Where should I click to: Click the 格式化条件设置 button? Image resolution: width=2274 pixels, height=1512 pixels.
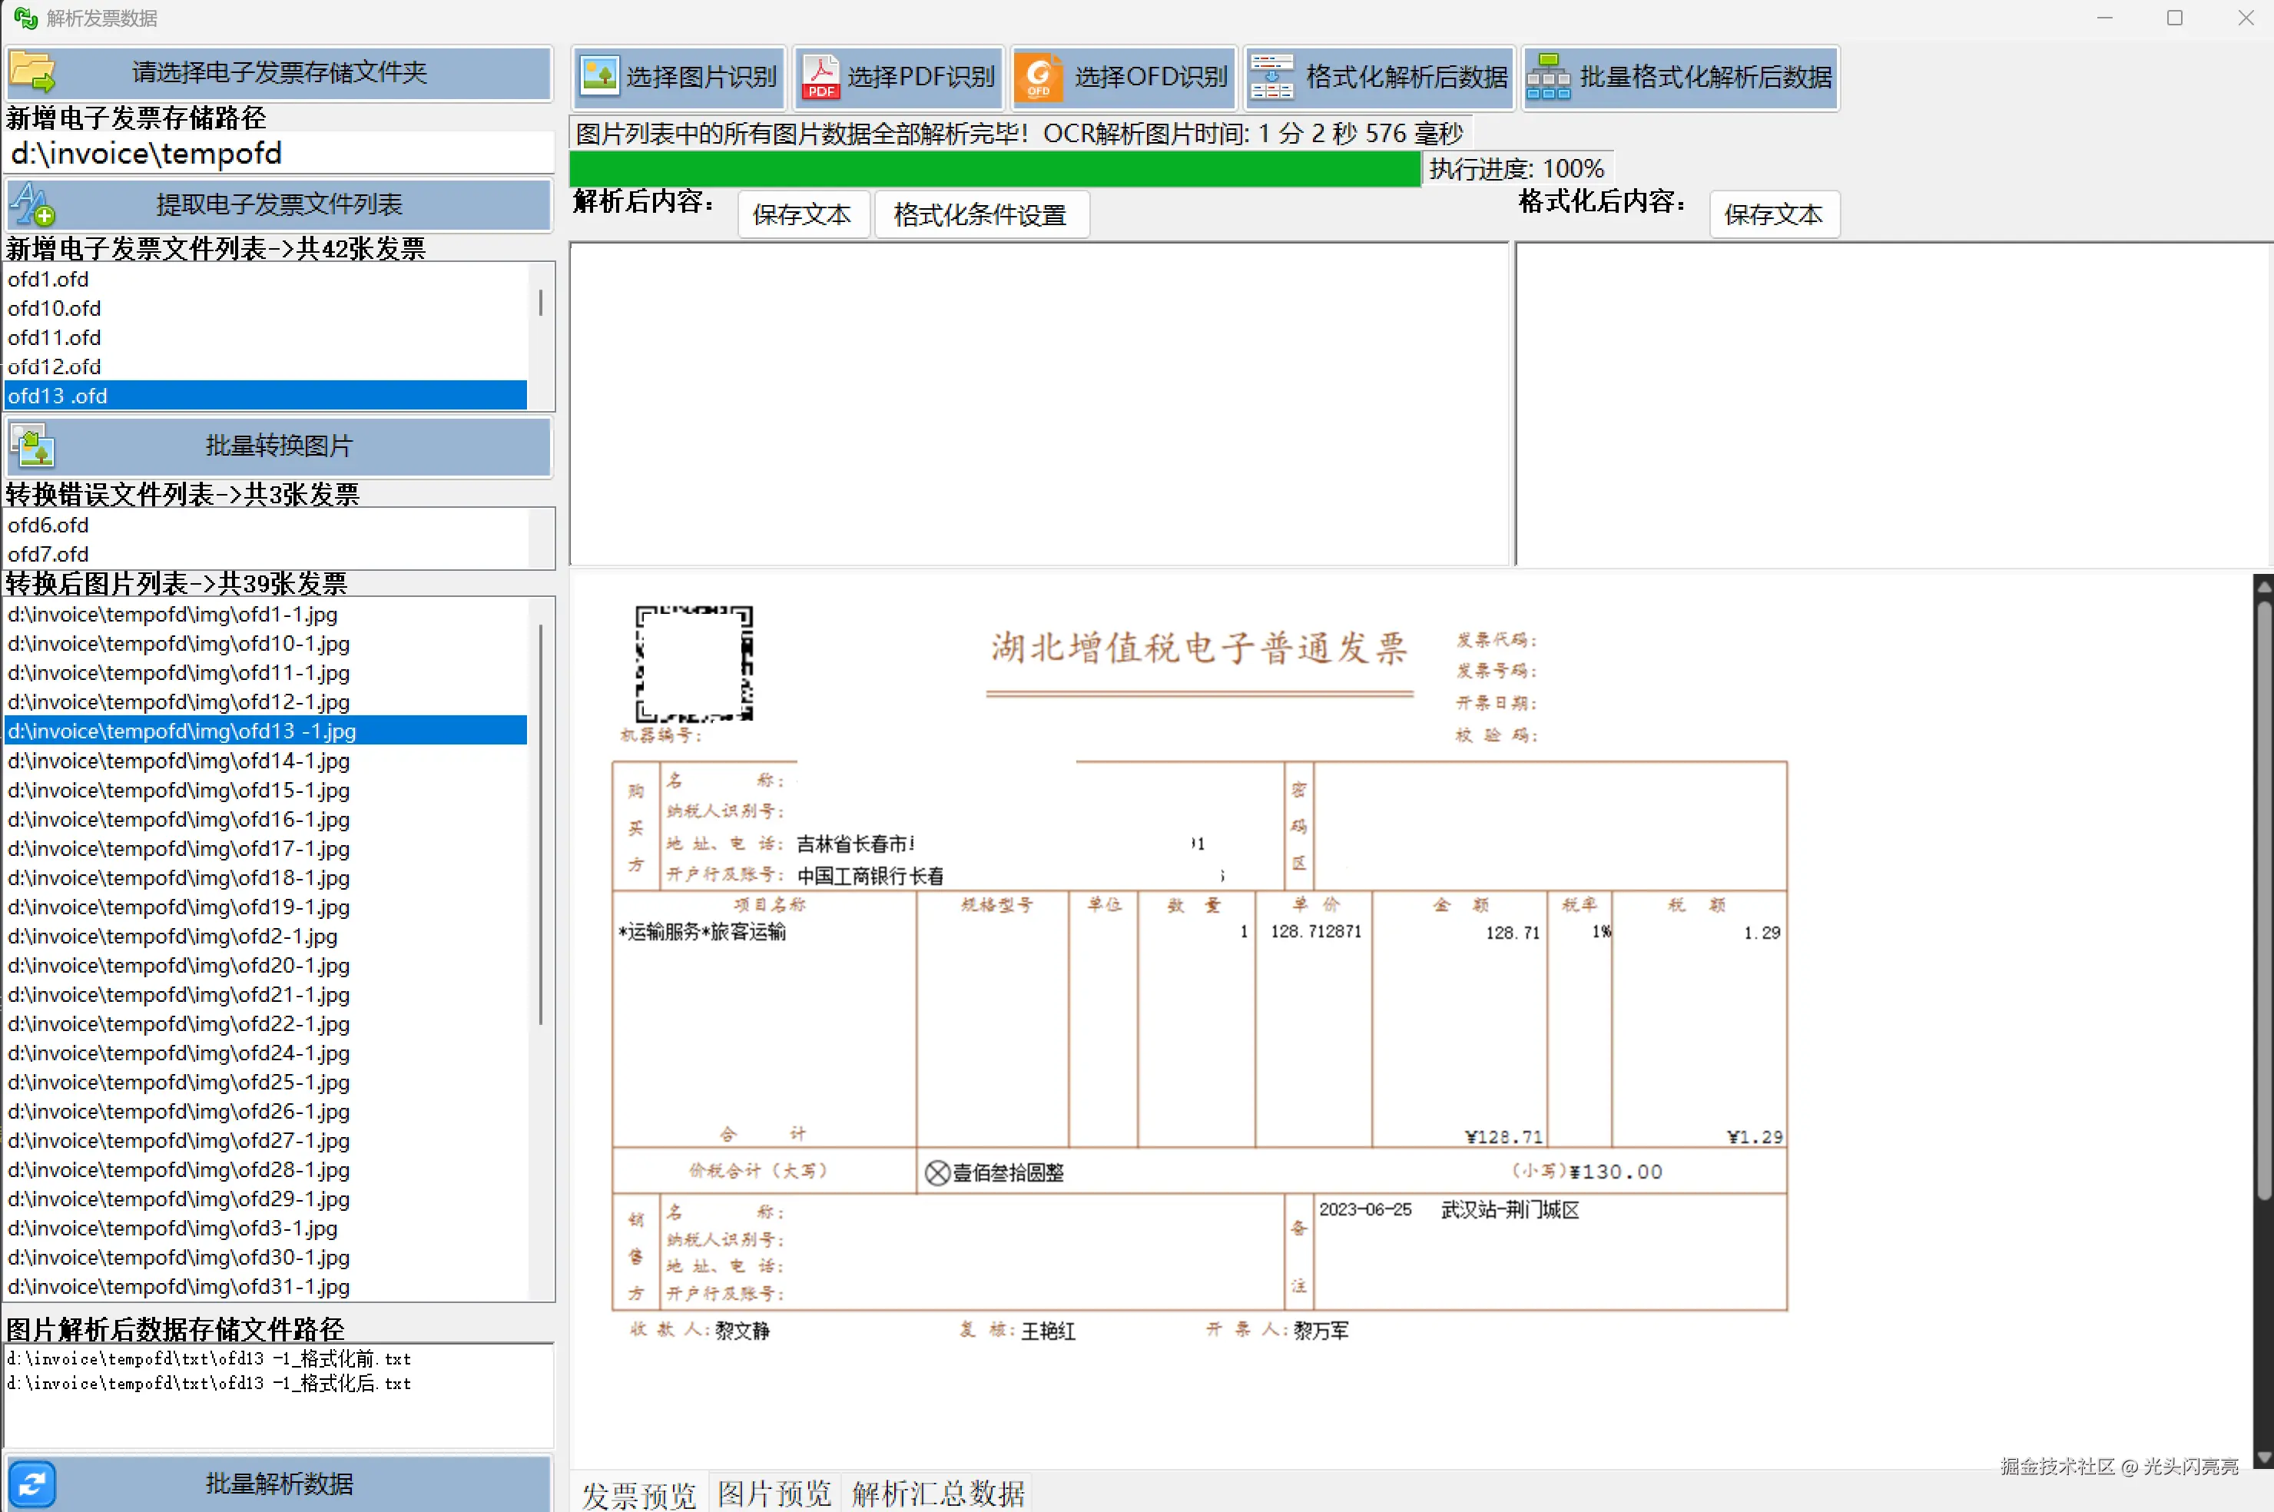(x=980, y=214)
